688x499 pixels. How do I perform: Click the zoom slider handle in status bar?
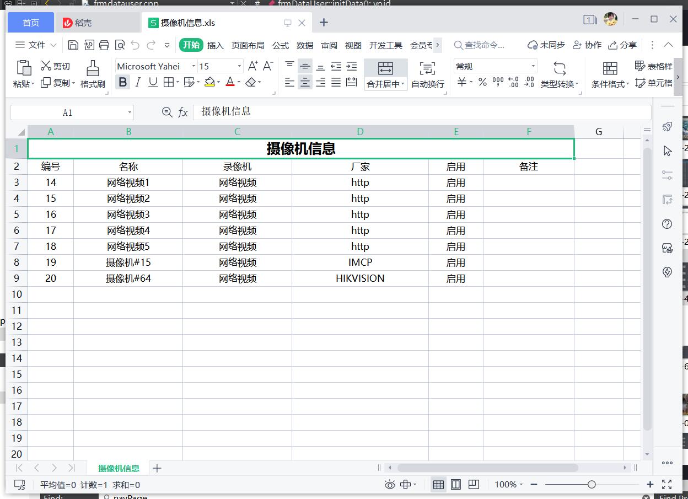click(592, 484)
